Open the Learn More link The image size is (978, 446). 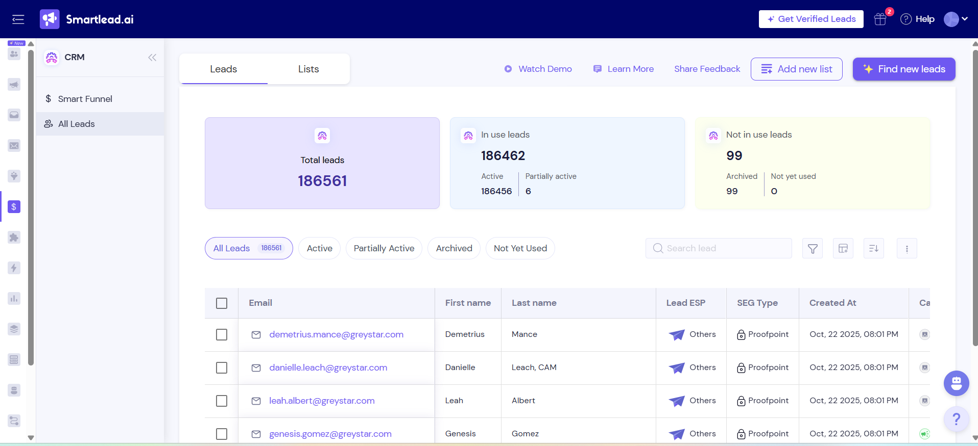(x=624, y=69)
